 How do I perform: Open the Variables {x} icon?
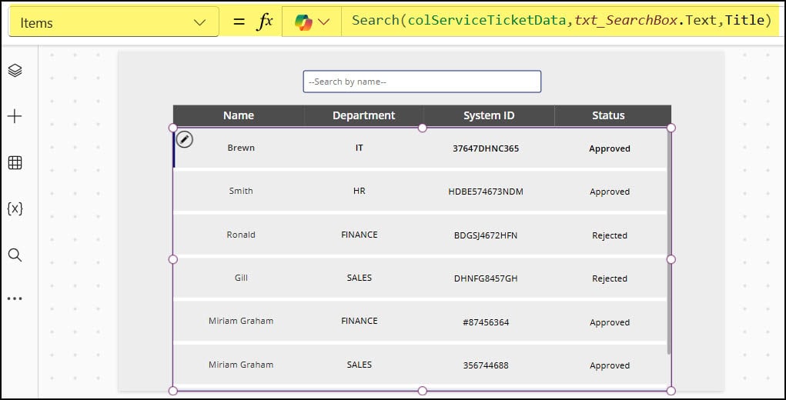[15, 208]
